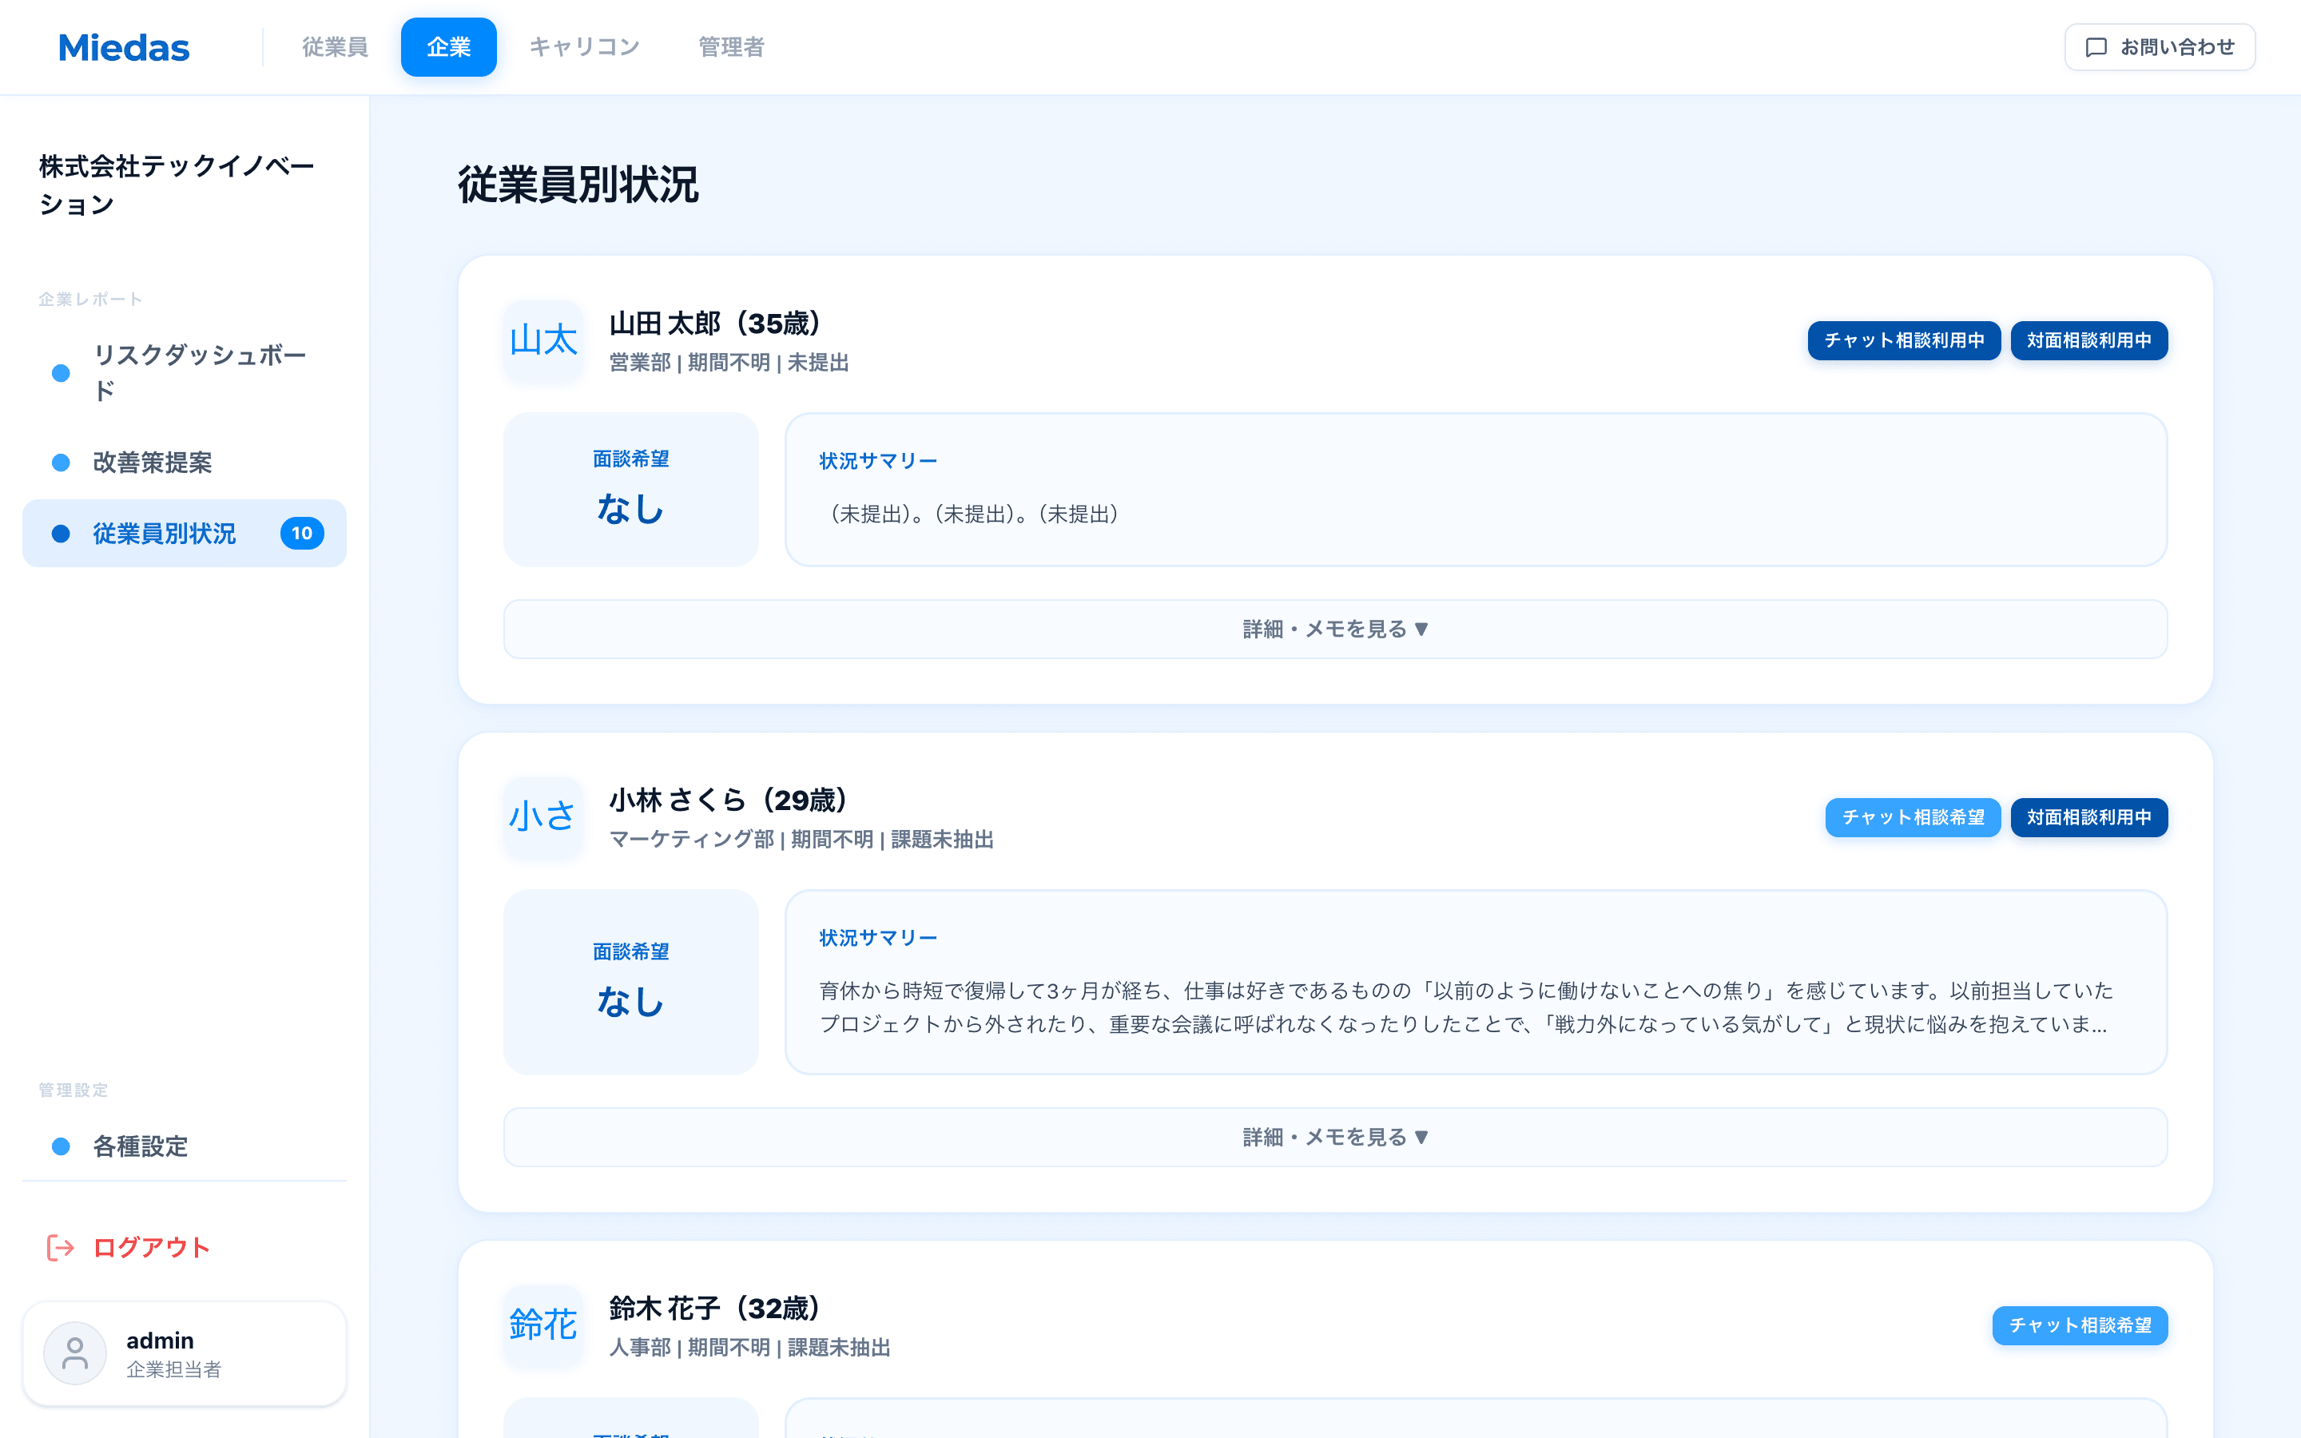Select 鈴木花子's avatar labeled 鈴花
The width and height of the screenshot is (2301, 1438).
[x=542, y=1325]
